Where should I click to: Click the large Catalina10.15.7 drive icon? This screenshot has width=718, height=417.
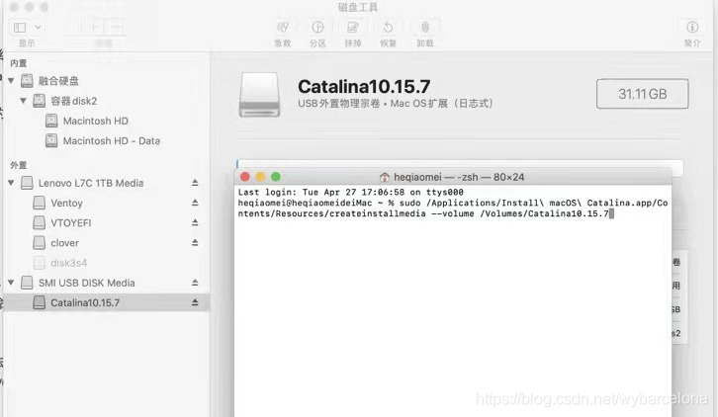(259, 94)
